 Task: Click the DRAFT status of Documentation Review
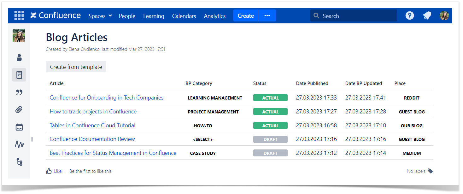pyautogui.click(x=270, y=139)
